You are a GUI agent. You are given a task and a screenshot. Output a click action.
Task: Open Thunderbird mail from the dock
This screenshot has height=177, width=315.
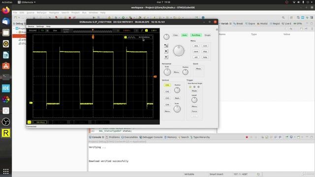pos(6,21)
